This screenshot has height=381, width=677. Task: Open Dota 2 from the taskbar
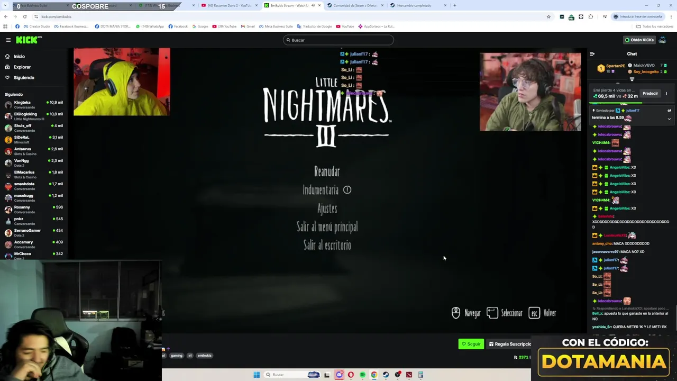[x=409, y=375]
